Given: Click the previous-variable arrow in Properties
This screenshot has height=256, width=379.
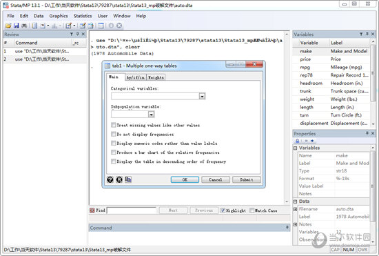Looking at the screenshot, I should coord(306,141).
